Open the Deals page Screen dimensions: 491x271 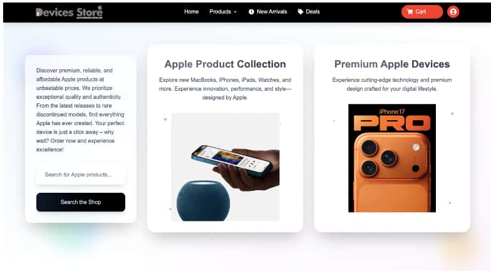point(313,11)
